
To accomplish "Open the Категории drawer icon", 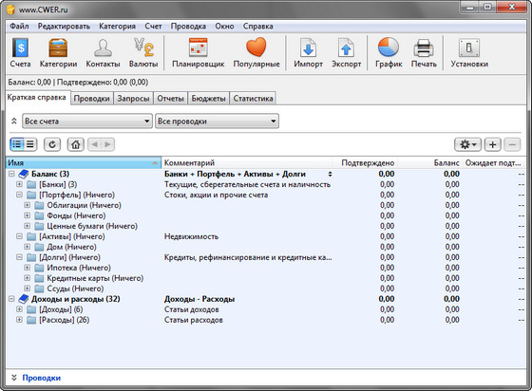I will pos(58,47).
